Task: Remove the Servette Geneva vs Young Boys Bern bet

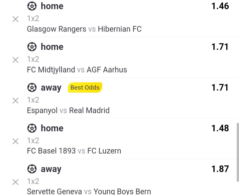Action: [15, 182]
